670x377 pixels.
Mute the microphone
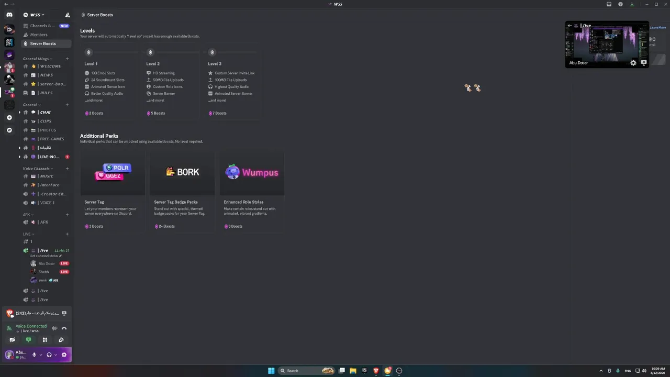[x=34, y=354]
